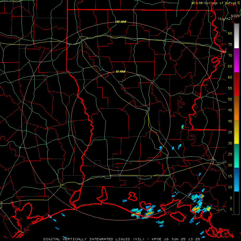Pick the magenta-purple segment of the color scale
The height and width of the screenshot is (241, 241).
click(x=236, y=60)
